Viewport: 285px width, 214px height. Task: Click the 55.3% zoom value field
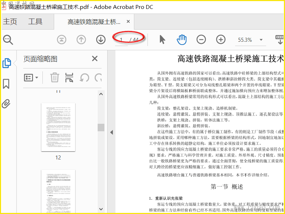pyautogui.click(x=245, y=40)
